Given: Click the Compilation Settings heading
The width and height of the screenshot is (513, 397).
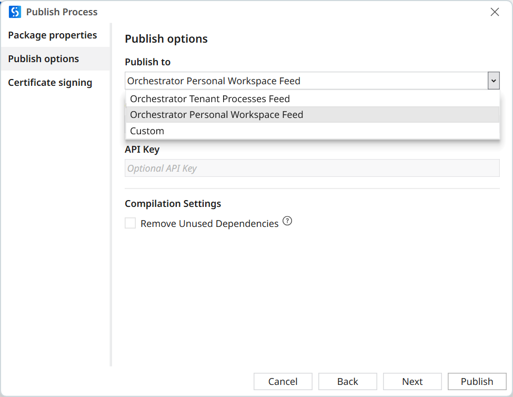Looking at the screenshot, I should 173,204.
